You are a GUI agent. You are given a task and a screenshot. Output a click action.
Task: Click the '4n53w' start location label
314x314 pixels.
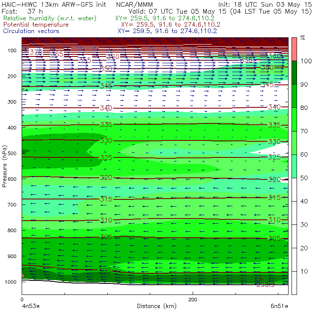tap(31, 306)
